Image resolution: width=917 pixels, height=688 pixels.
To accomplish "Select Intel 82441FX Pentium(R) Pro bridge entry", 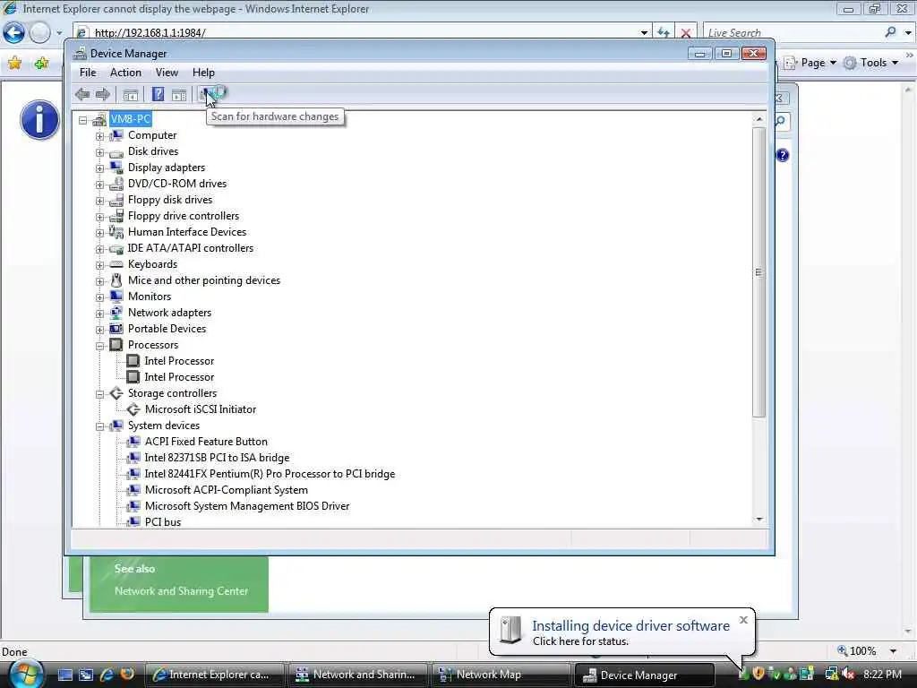I will (x=270, y=474).
